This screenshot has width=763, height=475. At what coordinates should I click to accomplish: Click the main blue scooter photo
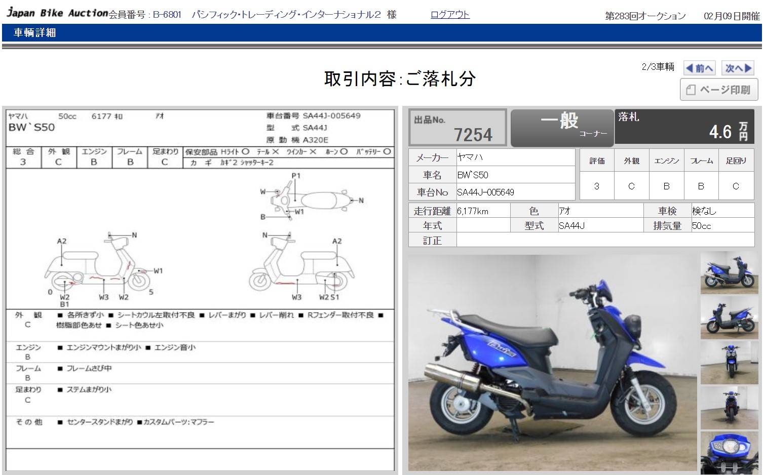pyautogui.click(x=553, y=363)
